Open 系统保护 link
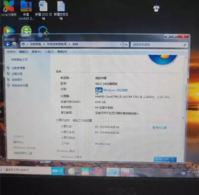The image size is (199, 195). tap(17, 80)
